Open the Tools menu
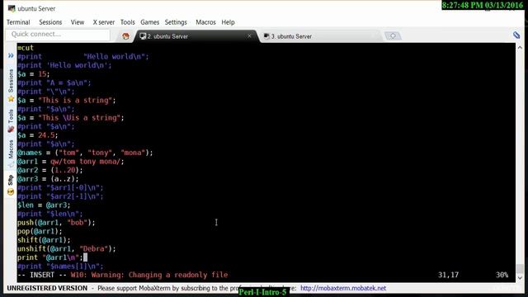 point(128,22)
